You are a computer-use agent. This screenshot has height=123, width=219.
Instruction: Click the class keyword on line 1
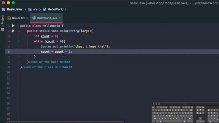[x=37, y=26]
